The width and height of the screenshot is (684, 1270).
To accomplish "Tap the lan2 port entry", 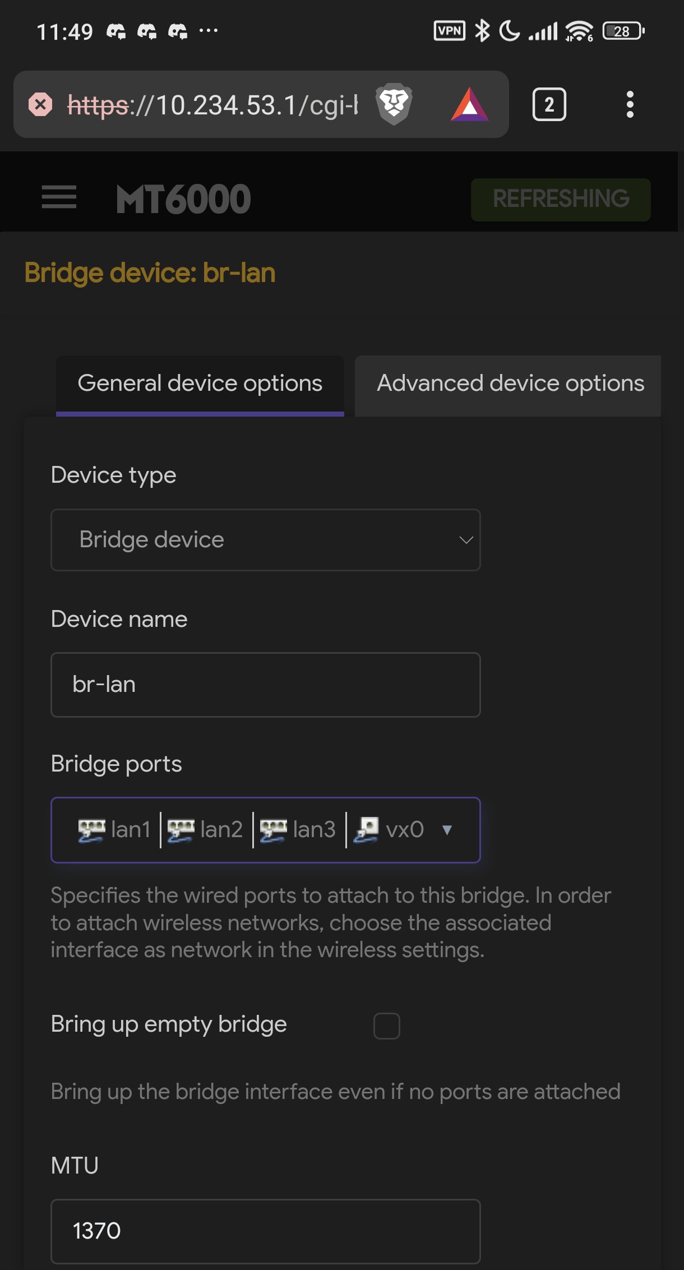I will (206, 830).
